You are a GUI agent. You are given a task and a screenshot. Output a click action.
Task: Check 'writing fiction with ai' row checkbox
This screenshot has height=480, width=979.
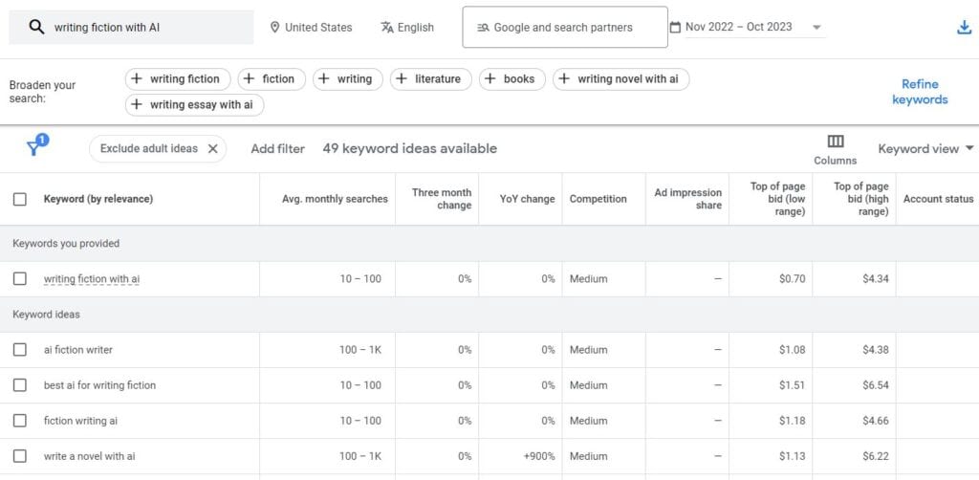pos(20,279)
